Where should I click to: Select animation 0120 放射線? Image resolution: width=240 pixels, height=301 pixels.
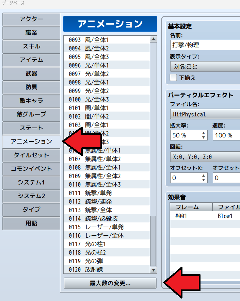coord(107,269)
